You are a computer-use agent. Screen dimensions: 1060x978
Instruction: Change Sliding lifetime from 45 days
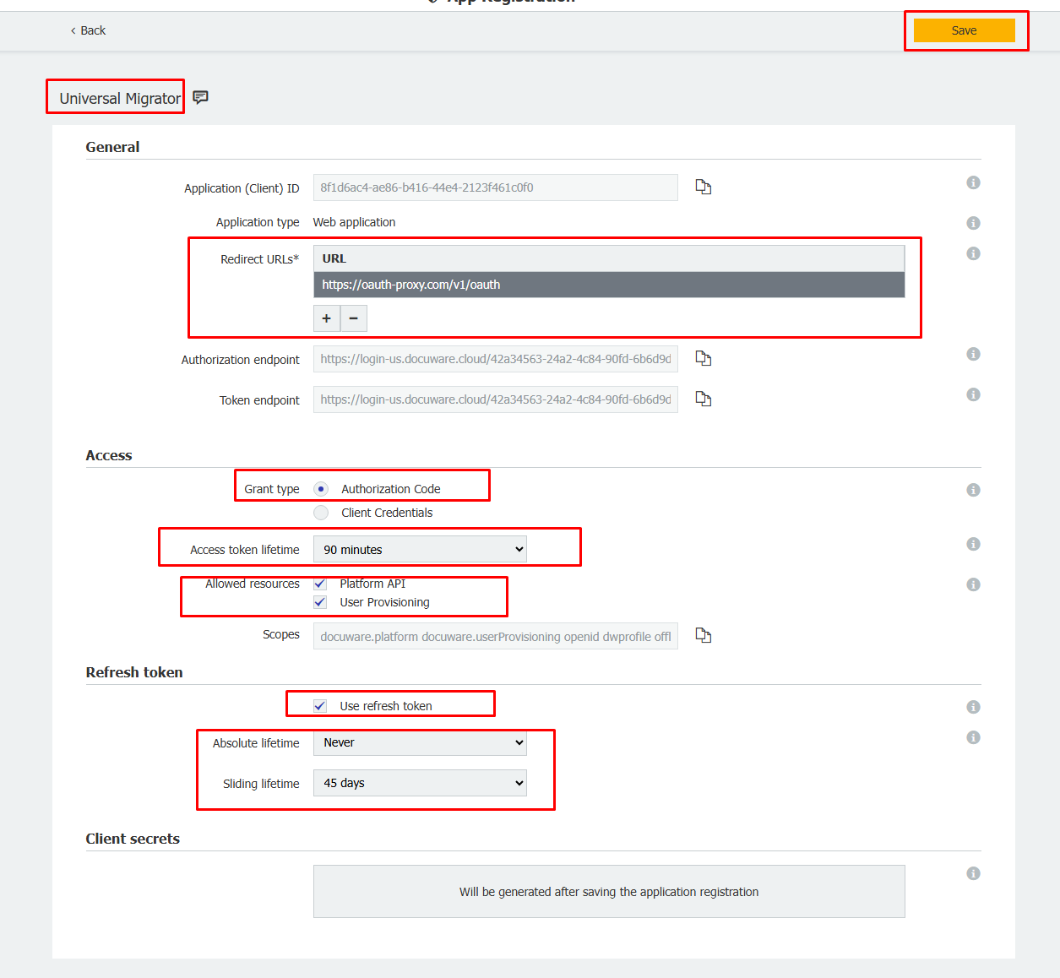[x=420, y=783]
